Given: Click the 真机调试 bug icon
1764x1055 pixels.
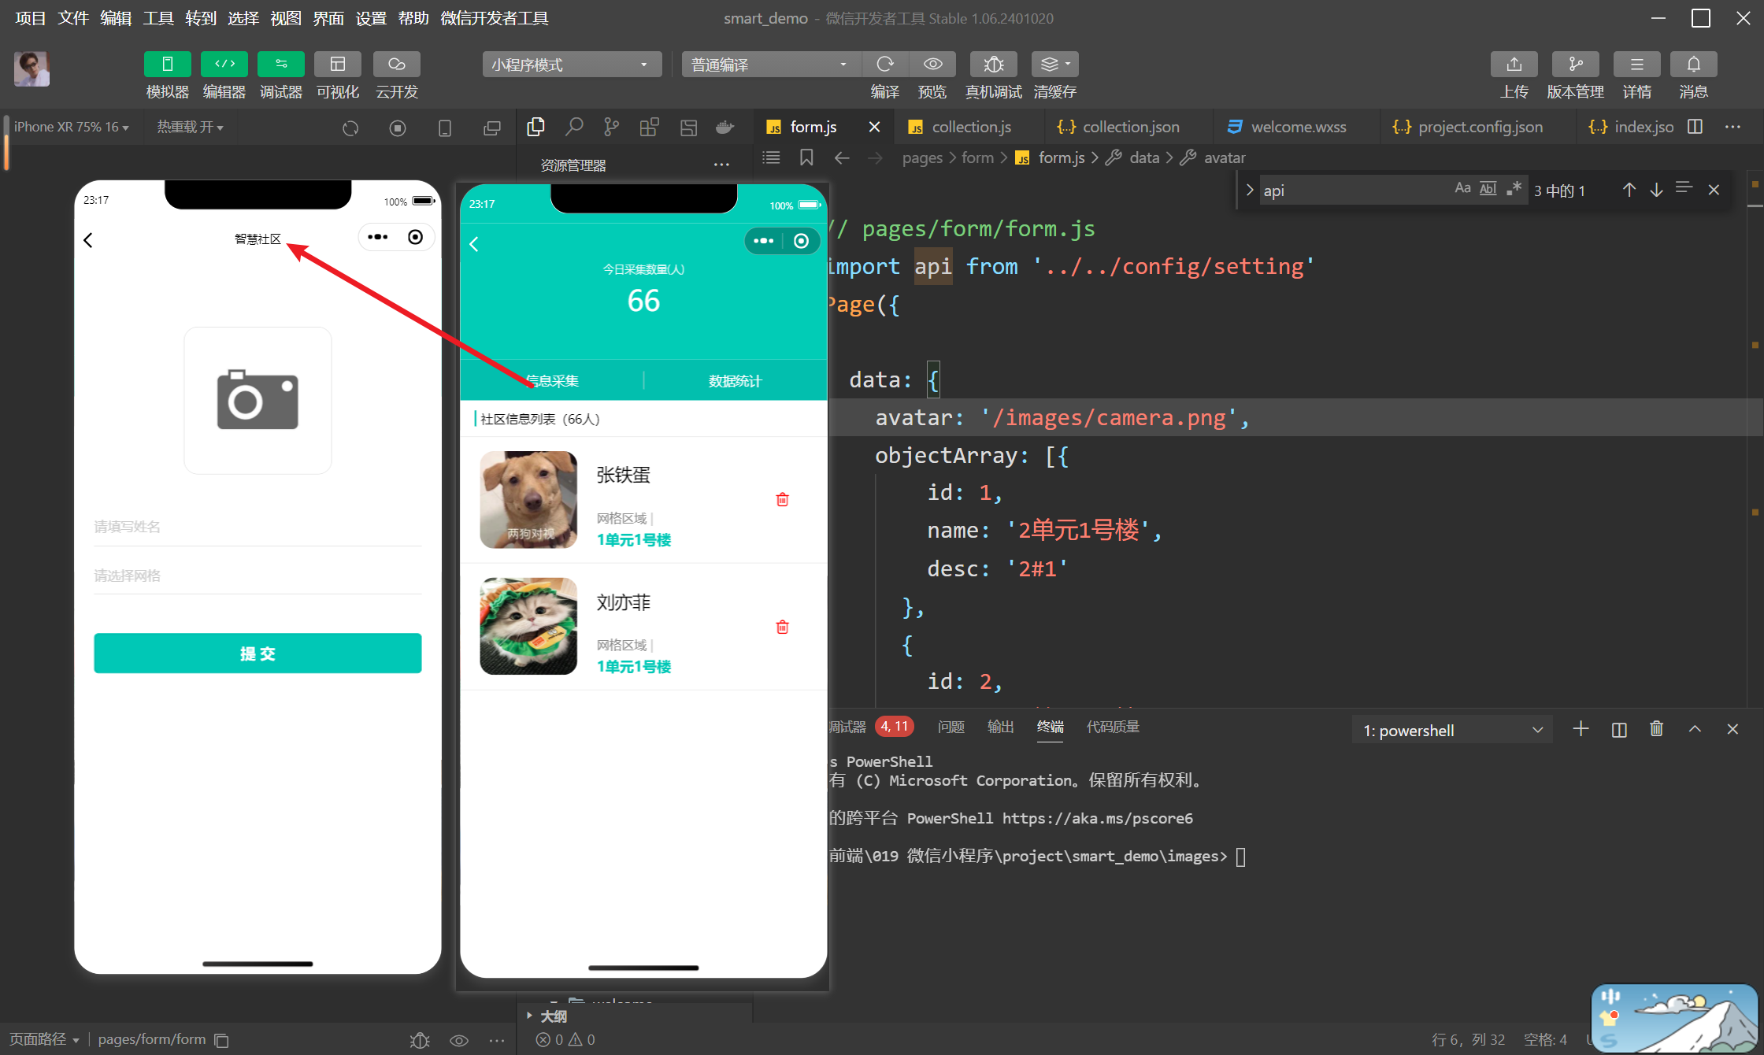Looking at the screenshot, I should [993, 65].
